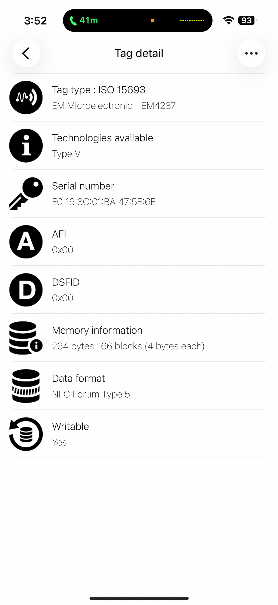278x605 pixels.
Task: Open the green phone call indicator
Action: point(84,21)
